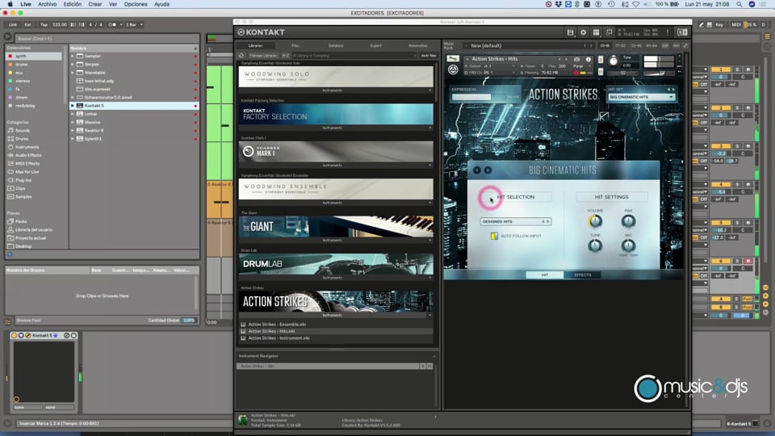Click Ableton draw mode pencil icon
This screenshot has height=436, width=775.
[x=701, y=24]
